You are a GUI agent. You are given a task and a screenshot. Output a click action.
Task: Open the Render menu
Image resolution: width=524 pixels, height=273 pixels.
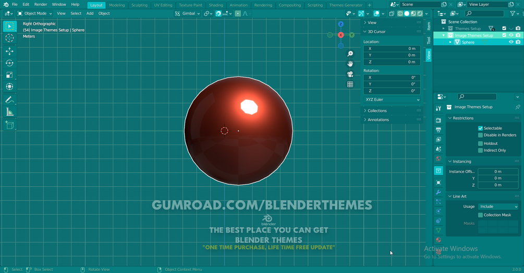(x=41, y=5)
